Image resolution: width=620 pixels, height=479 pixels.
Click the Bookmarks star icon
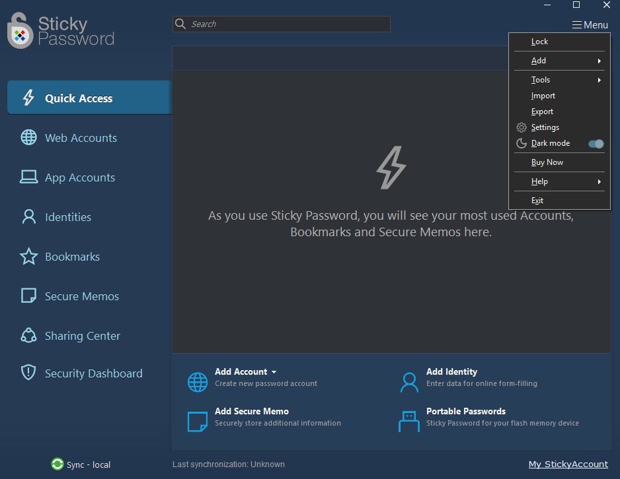pyautogui.click(x=29, y=256)
